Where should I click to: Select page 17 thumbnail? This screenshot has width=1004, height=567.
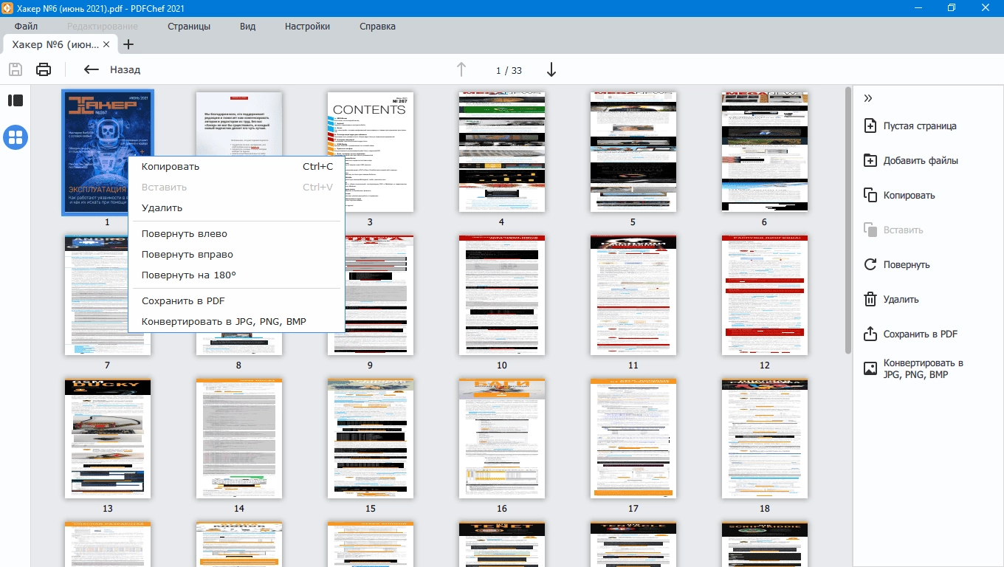[633, 439]
